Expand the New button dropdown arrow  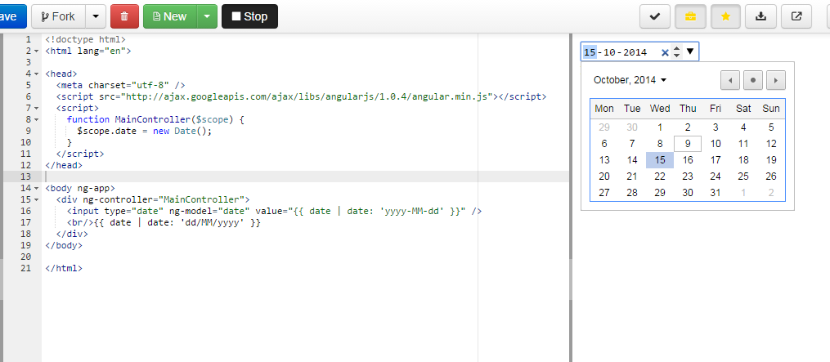pos(207,16)
